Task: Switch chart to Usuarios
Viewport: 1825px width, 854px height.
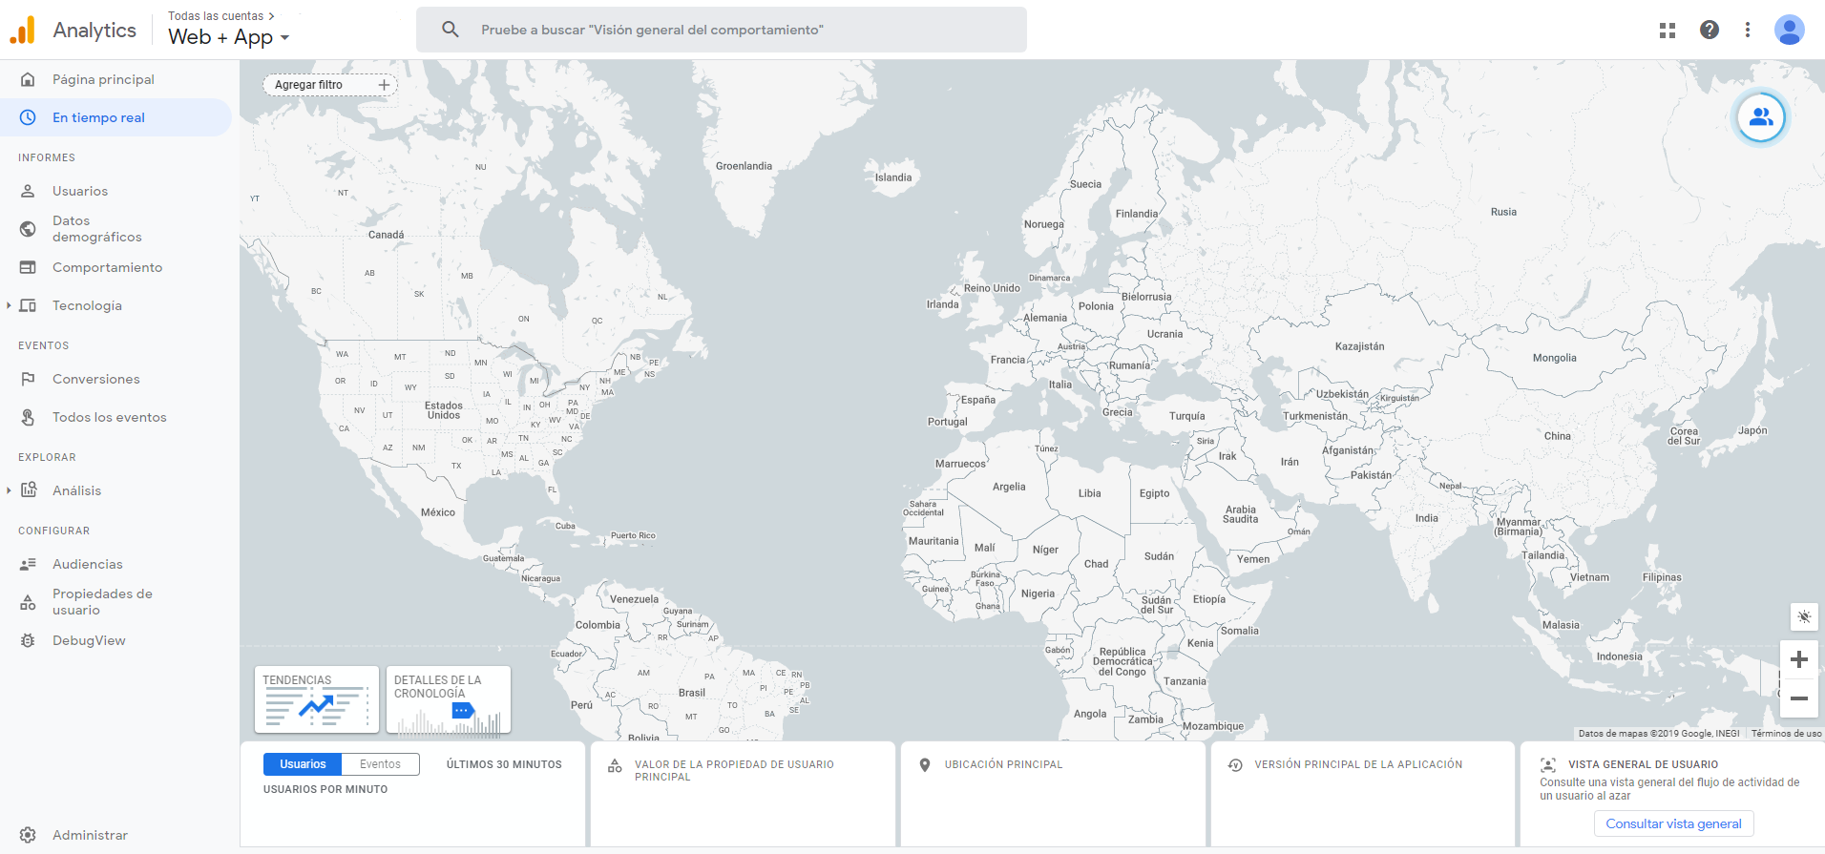Action: click(x=303, y=764)
